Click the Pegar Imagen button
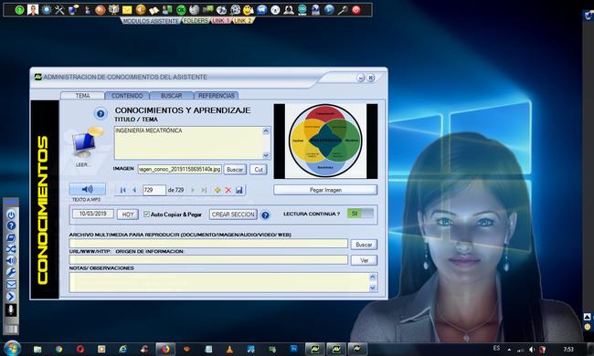The width and height of the screenshot is (594, 356). [325, 190]
